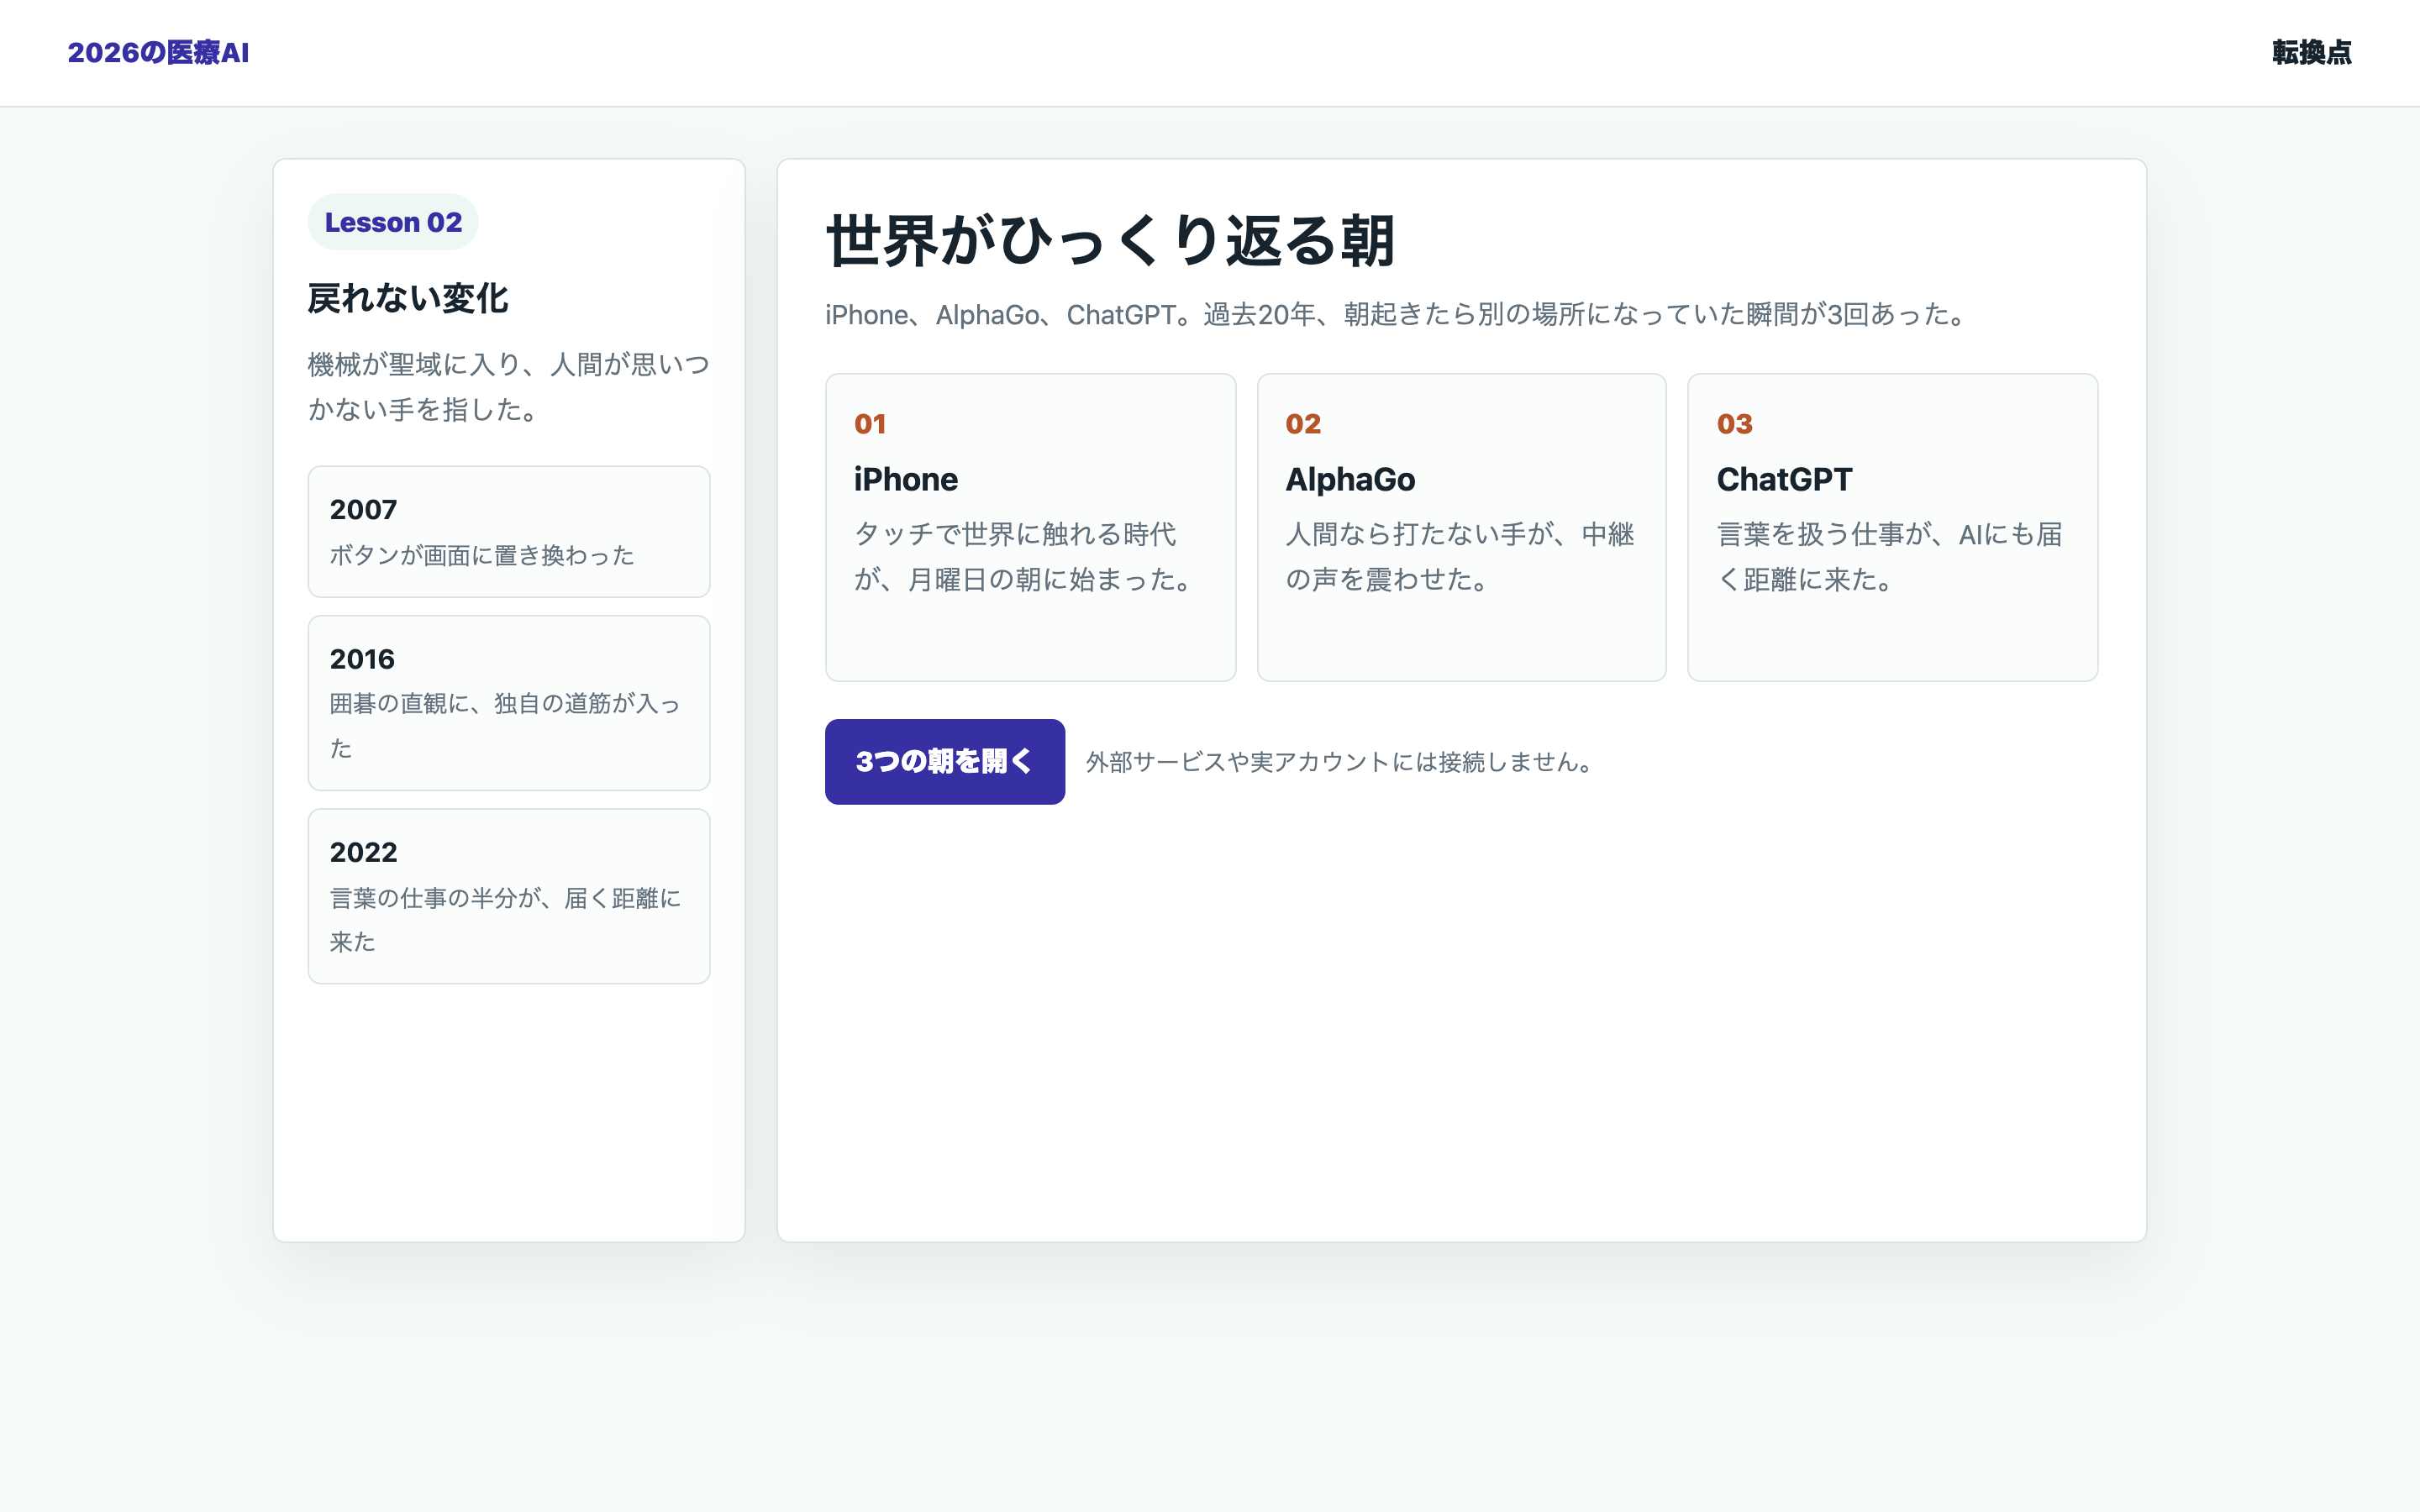This screenshot has width=2420, height=1512.
Task: Click the sidebar heading 戻れない変化
Action: coord(408,298)
